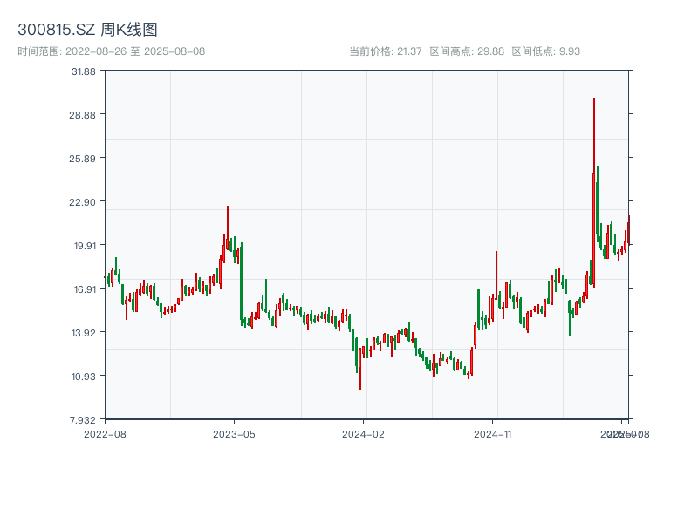Click the chart title 300815.SZ 周K线图
The width and height of the screenshot is (698, 523).
(87, 30)
